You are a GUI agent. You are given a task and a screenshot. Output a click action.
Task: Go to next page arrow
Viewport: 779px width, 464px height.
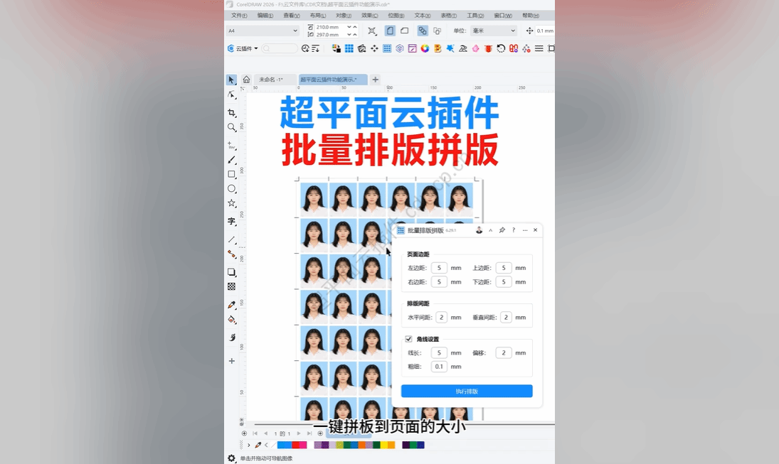pyautogui.click(x=299, y=433)
